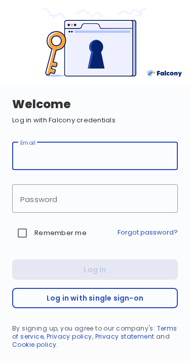190x361 pixels.
Task: Open the Cookie policy link
Action: coord(34,345)
